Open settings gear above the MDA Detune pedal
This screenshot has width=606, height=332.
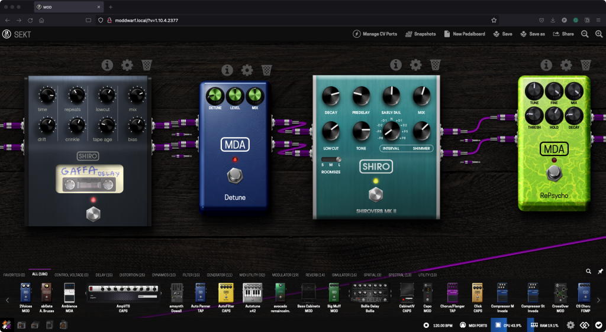(247, 70)
